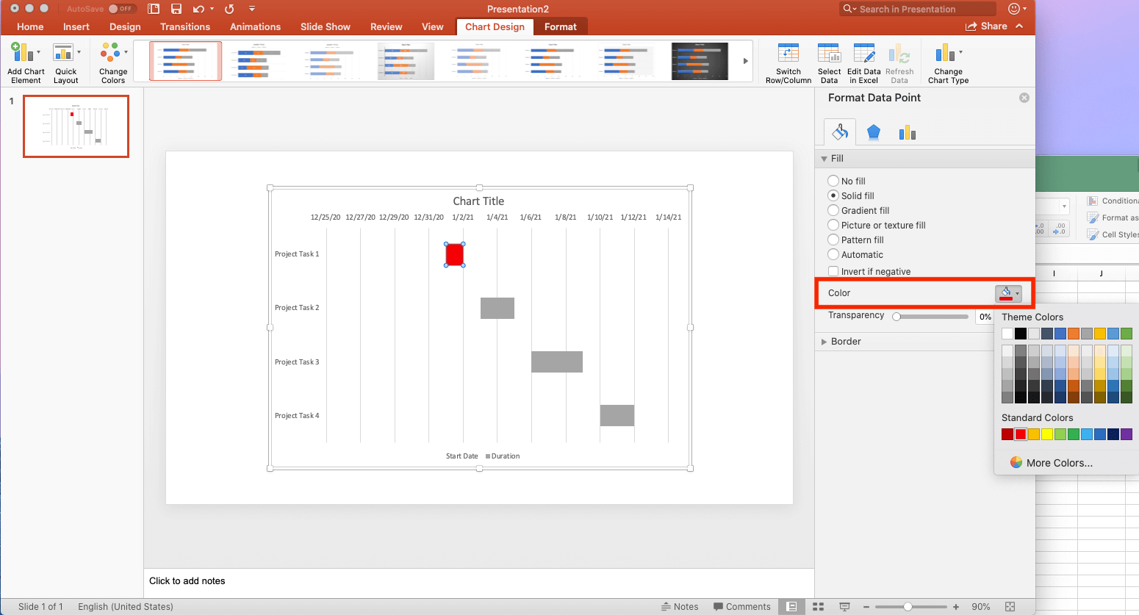Enable the Invert if negative checkbox

point(833,271)
